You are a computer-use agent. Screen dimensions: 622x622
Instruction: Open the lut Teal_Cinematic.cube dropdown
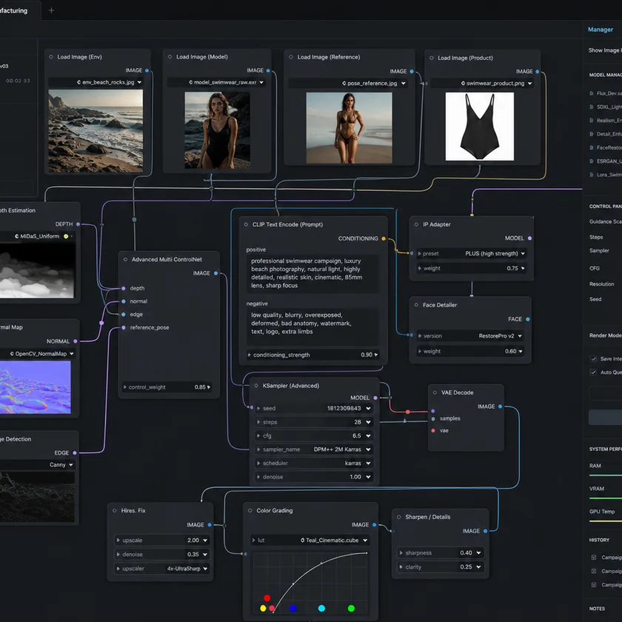[x=310, y=540]
